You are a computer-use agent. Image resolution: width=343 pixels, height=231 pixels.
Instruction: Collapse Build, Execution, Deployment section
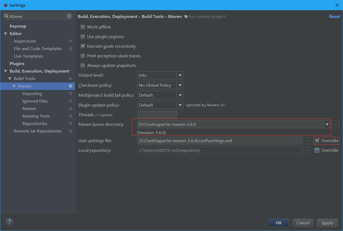point(5,71)
